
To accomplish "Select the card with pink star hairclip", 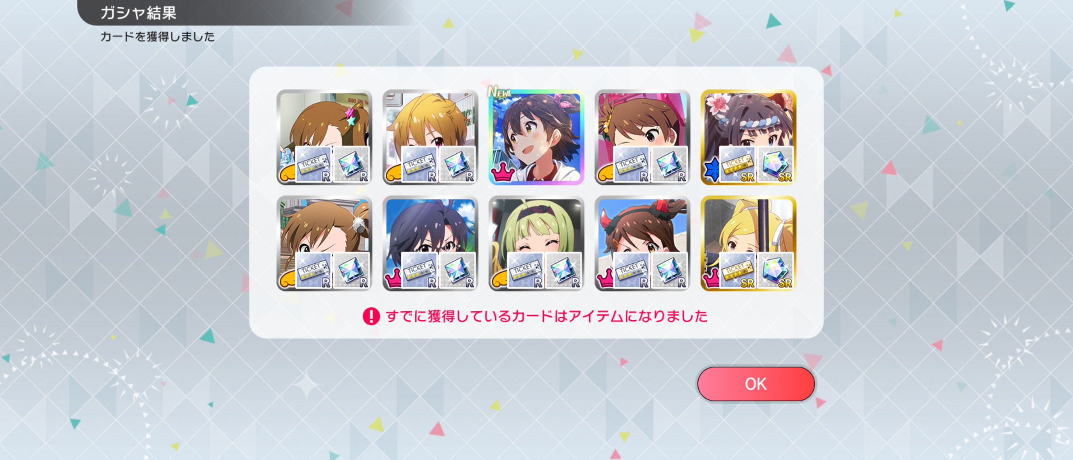I will coord(324,137).
